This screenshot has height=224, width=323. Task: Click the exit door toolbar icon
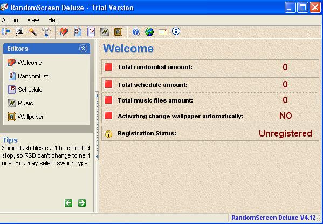point(5,32)
